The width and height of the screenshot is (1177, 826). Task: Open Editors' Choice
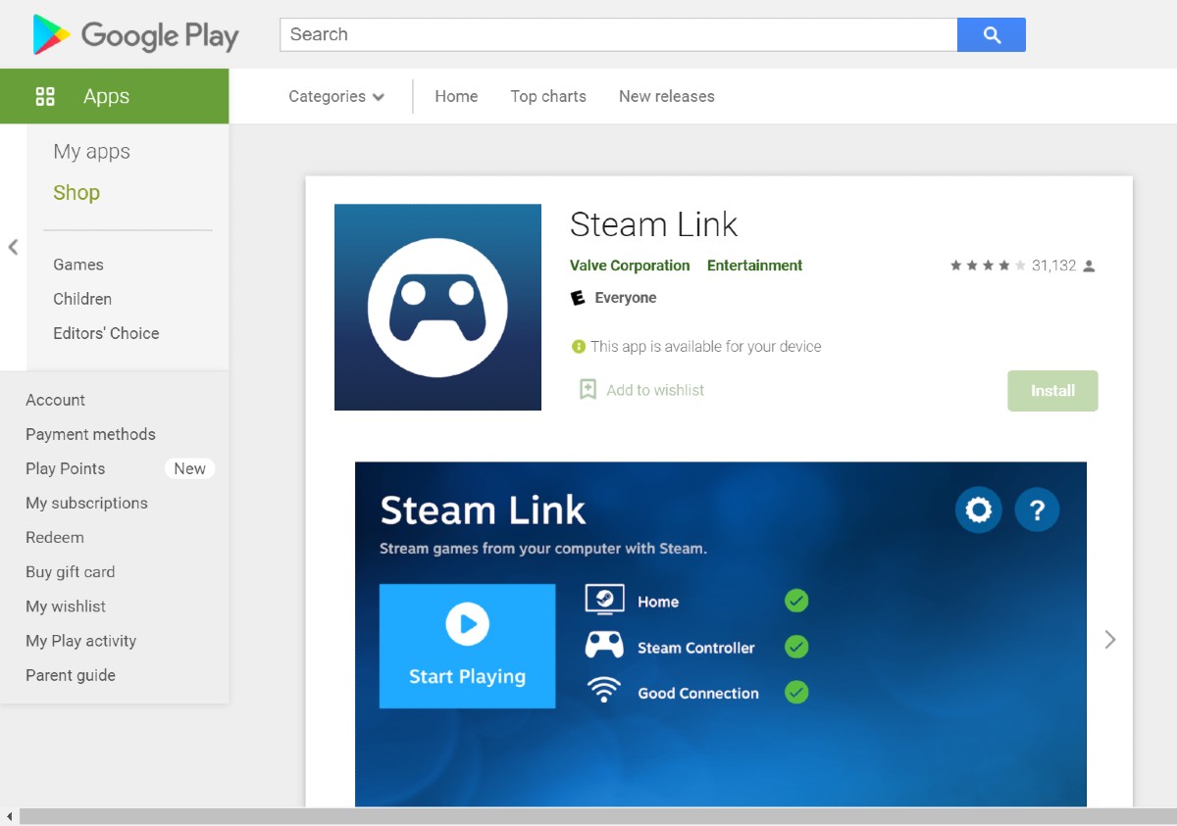[106, 333]
